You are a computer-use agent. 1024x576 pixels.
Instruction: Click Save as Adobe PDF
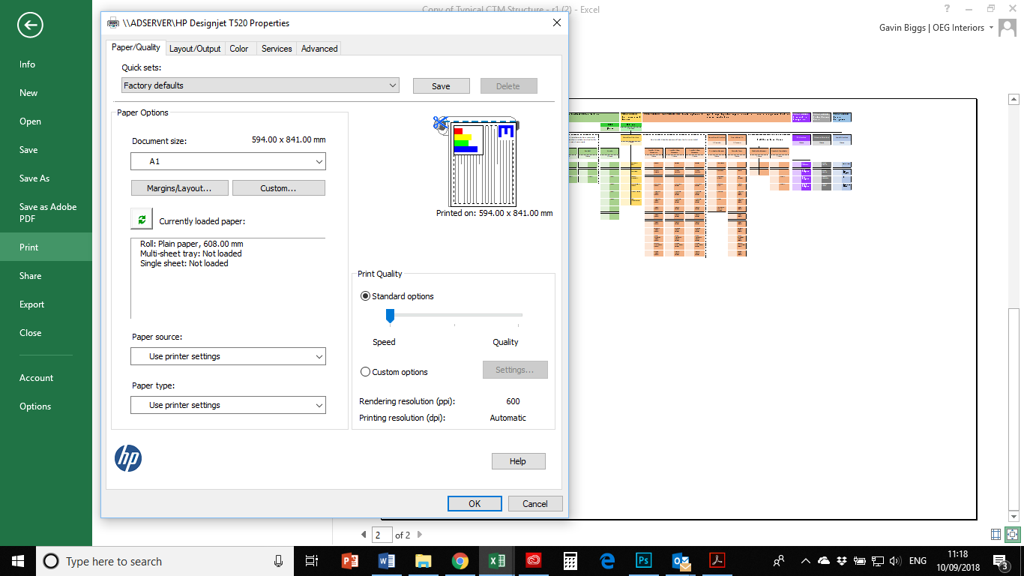click(x=46, y=213)
